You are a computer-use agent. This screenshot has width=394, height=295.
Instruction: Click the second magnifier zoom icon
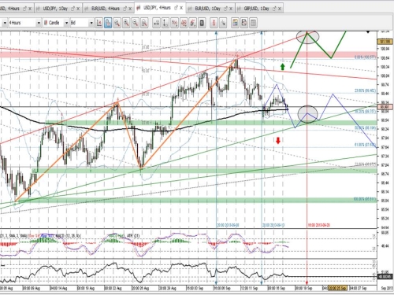(126, 23)
